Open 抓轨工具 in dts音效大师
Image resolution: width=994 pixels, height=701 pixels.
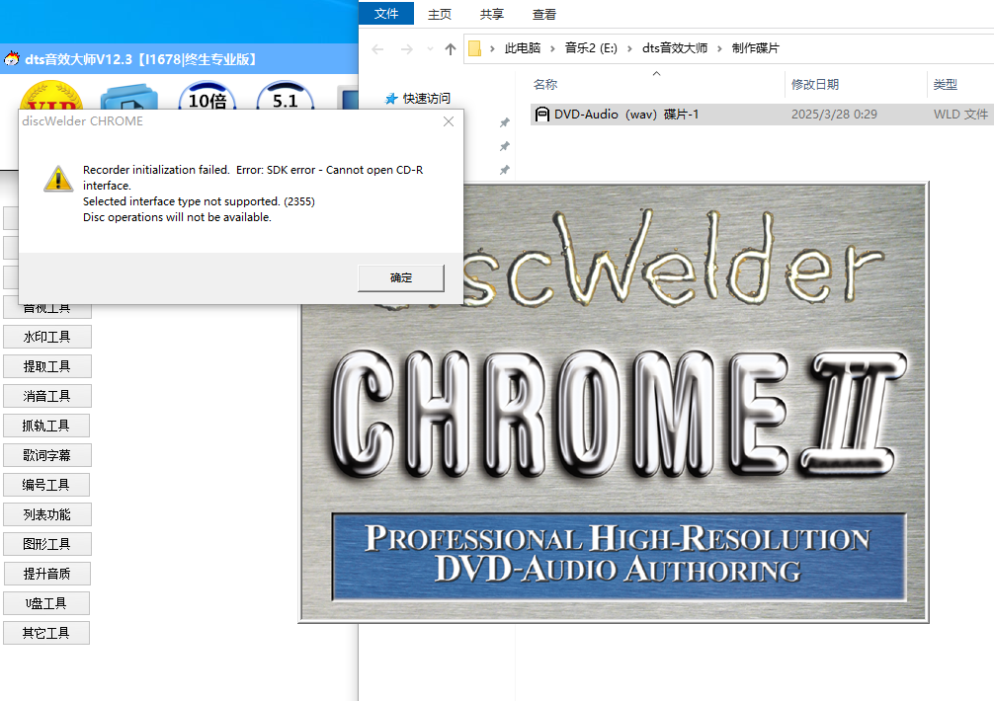[46, 426]
